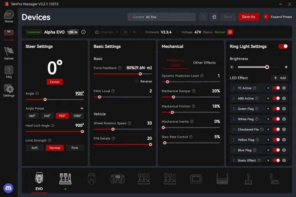Select the dashboard display device icon
Image resolution: width=296 pixels, height=197 pixels.
click(x=196, y=179)
